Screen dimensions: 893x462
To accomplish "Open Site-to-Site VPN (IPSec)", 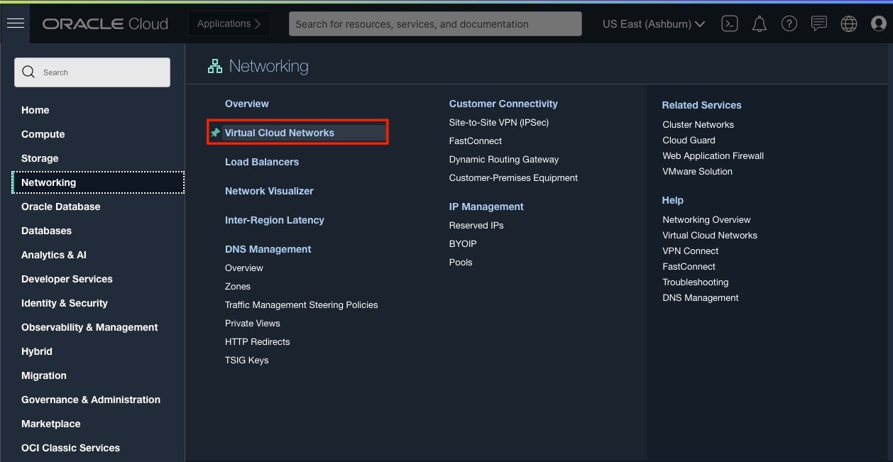I will 499,122.
